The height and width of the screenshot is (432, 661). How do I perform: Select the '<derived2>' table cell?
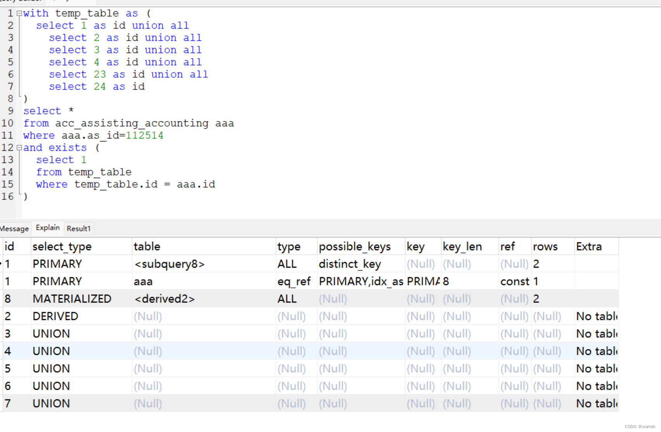204,299
